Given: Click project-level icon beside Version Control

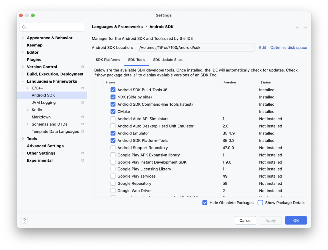Looking at the screenshot, I should pyautogui.click(x=82, y=67).
